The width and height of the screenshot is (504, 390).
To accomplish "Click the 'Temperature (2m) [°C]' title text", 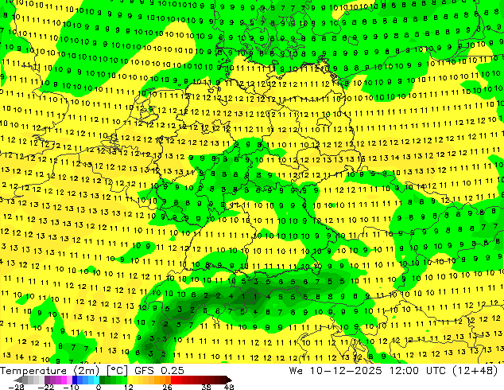I will (x=64, y=371).
